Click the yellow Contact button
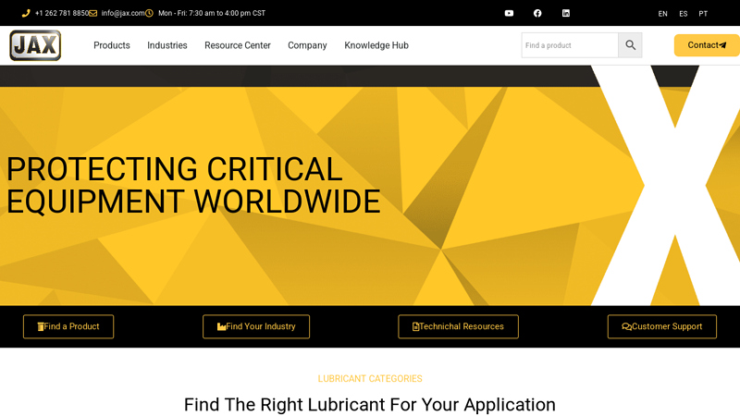Screen dimensions: 740x416 (x=706, y=45)
